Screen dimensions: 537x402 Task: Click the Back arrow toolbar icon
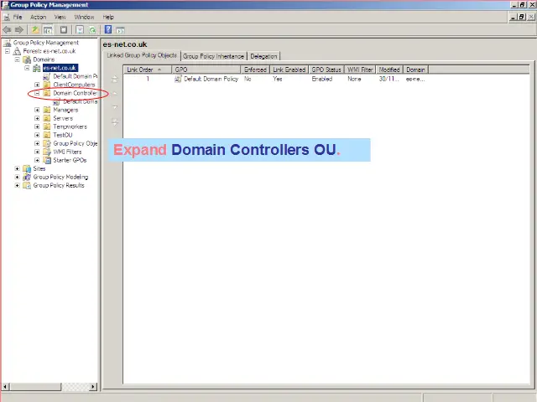(x=7, y=30)
